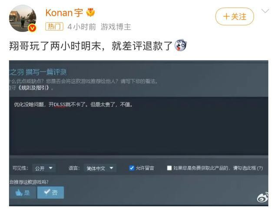Viewport: 278px width, 214px height.
Task: Select the 否 not recommend button
Action: 50,192
